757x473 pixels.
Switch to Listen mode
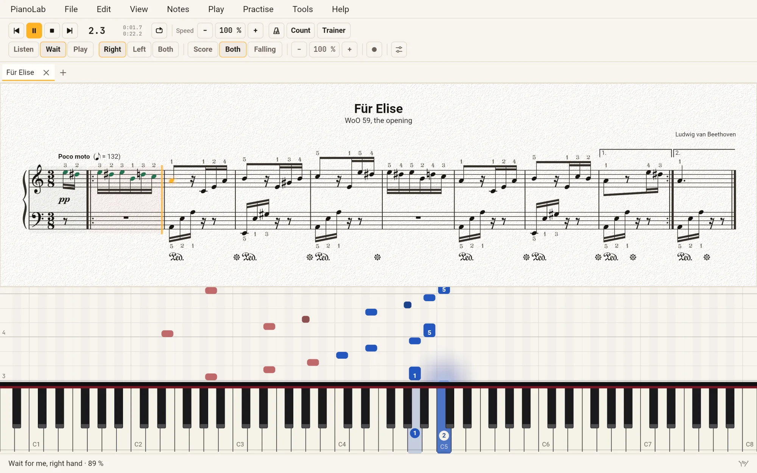tap(23, 50)
